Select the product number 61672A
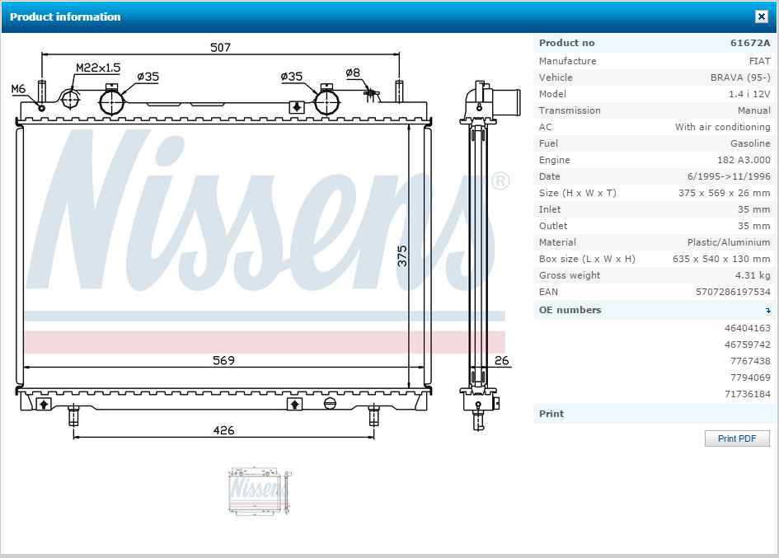Viewport: 779px width, 558px height. click(750, 43)
